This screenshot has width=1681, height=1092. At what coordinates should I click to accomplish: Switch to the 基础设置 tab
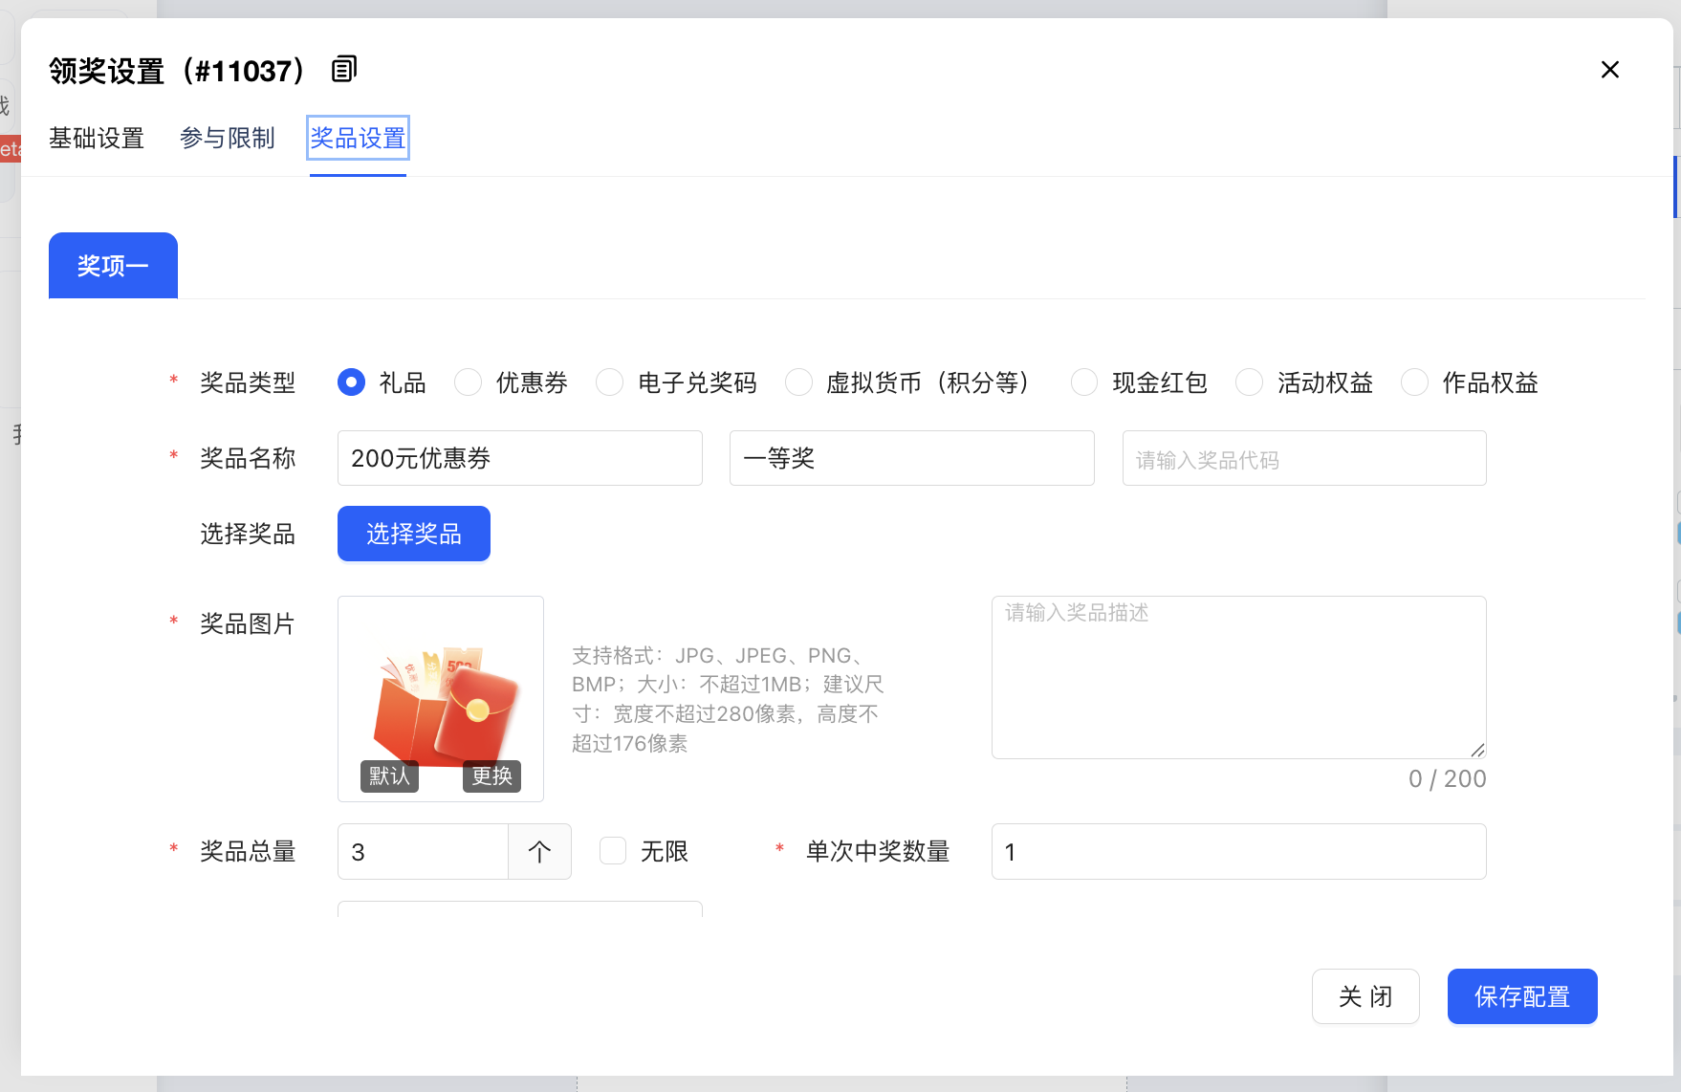[97, 139]
